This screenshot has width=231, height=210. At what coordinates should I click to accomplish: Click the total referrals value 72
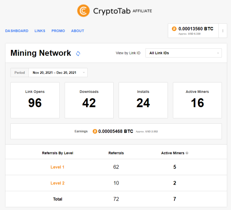[x=116, y=199]
